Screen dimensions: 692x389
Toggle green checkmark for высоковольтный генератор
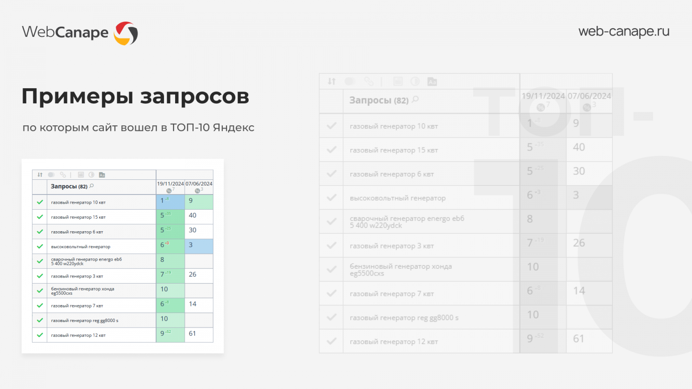40,246
